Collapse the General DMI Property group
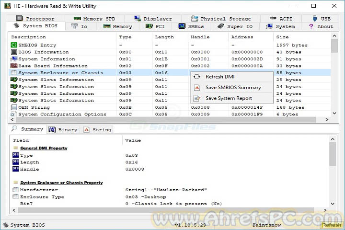Screen dimensions: 345x230 point(16,148)
